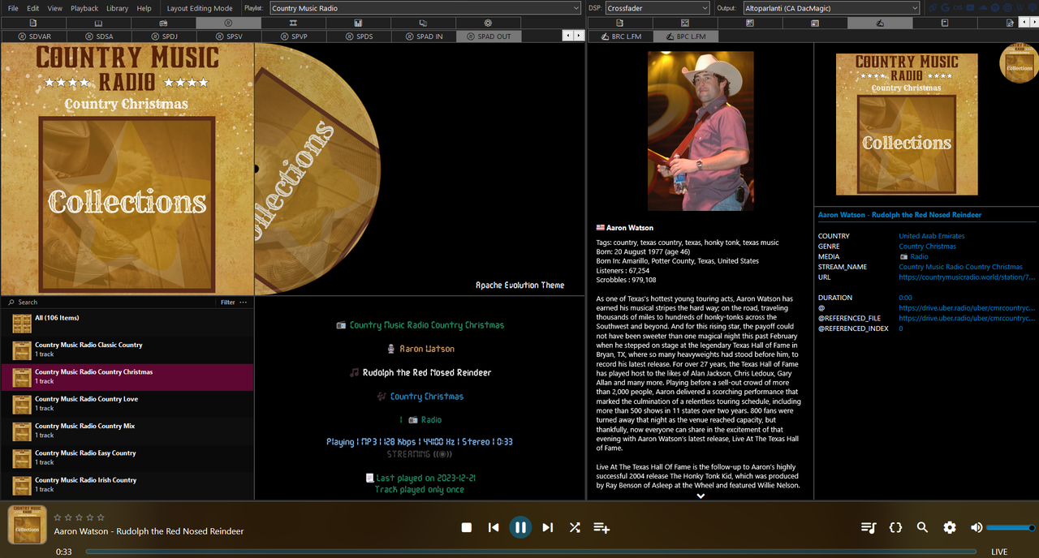Switch to the SPVP tab
Viewport: 1039px width, 558px height.
click(293, 36)
